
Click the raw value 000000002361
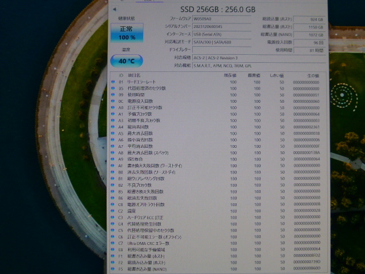point(306,127)
